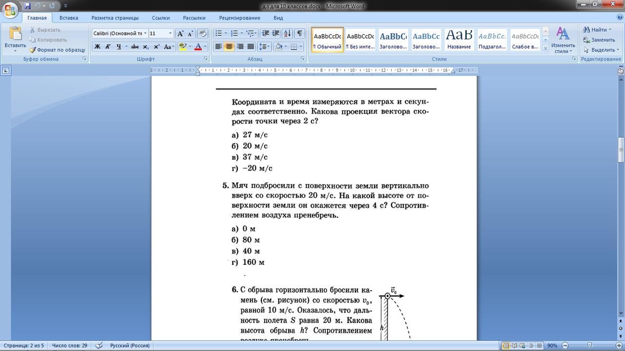Open font size 11 dropdown

pos(170,33)
